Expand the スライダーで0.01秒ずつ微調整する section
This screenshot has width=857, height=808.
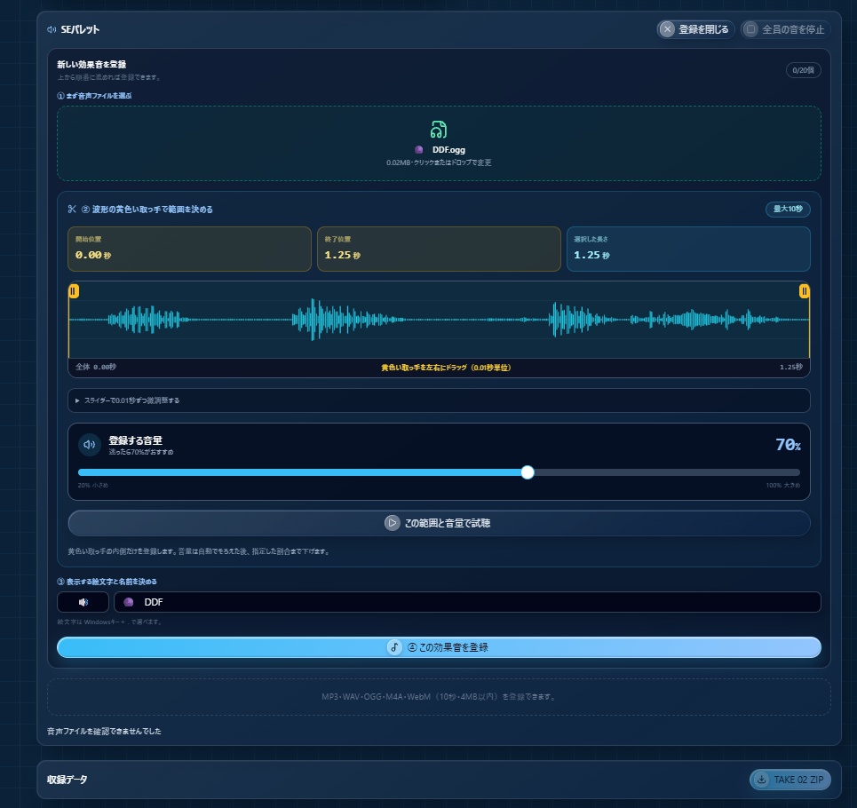point(439,400)
